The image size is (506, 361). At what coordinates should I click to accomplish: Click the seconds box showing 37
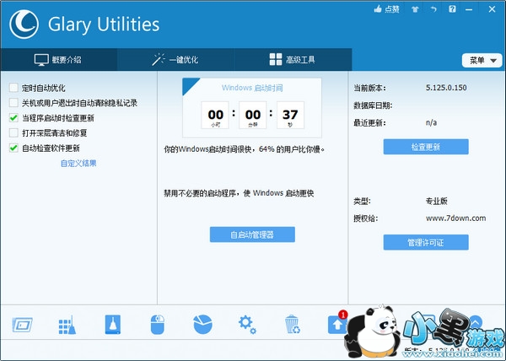tap(290, 116)
